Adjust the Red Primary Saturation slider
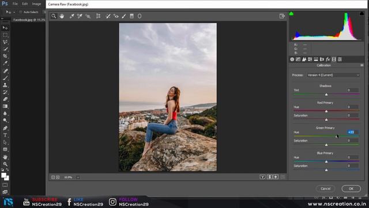Image resolution: width=369 pixels, height=208 pixels. (x=326, y=120)
